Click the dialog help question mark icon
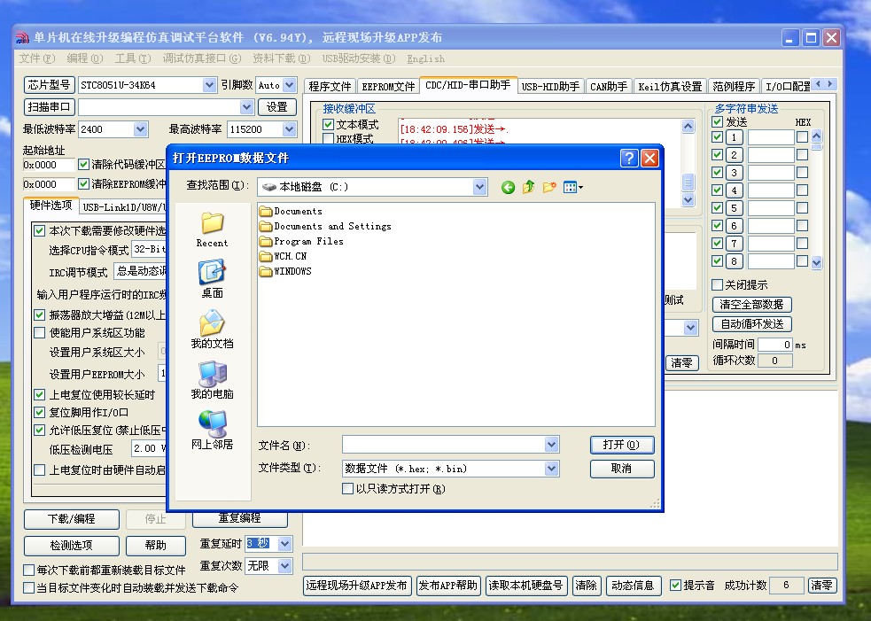Viewport: 871px width, 621px height. [628, 159]
